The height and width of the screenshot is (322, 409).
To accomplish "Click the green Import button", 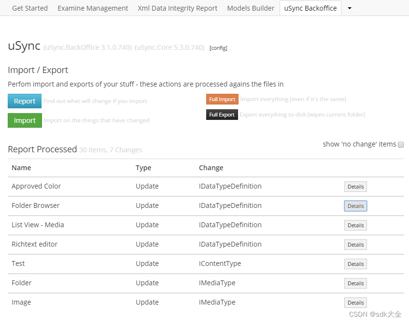I will [25, 120].
